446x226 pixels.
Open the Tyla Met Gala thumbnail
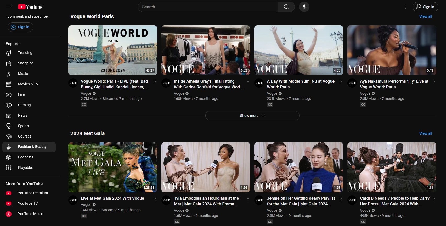pyautogui.click(x=206, y=167)
